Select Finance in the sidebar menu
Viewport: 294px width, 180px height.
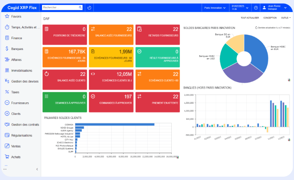pos(17,38)
